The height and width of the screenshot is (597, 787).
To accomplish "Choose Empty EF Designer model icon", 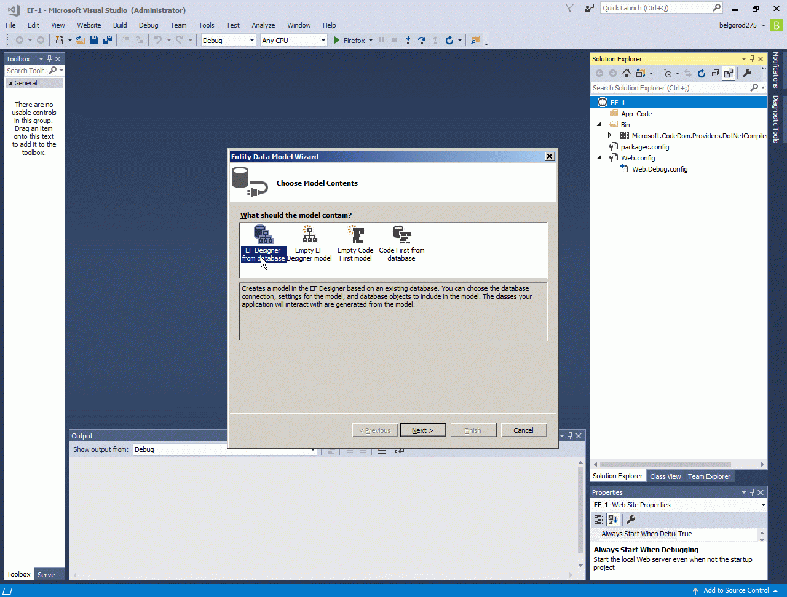I will click(x=309, y=243).
